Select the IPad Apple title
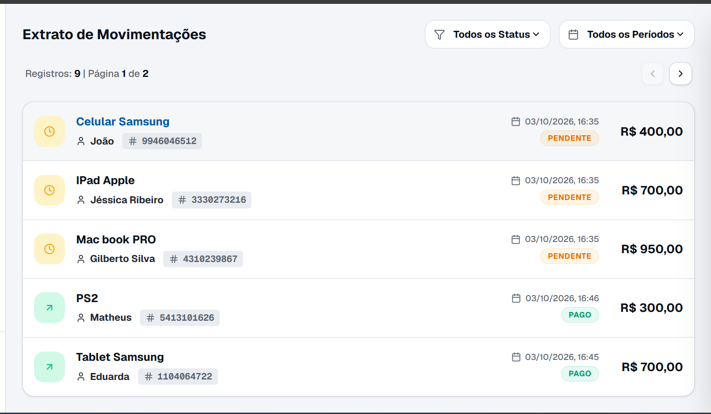Image resolution: width=711 pixels, height=414 pixels. click(x=105, y=180)
